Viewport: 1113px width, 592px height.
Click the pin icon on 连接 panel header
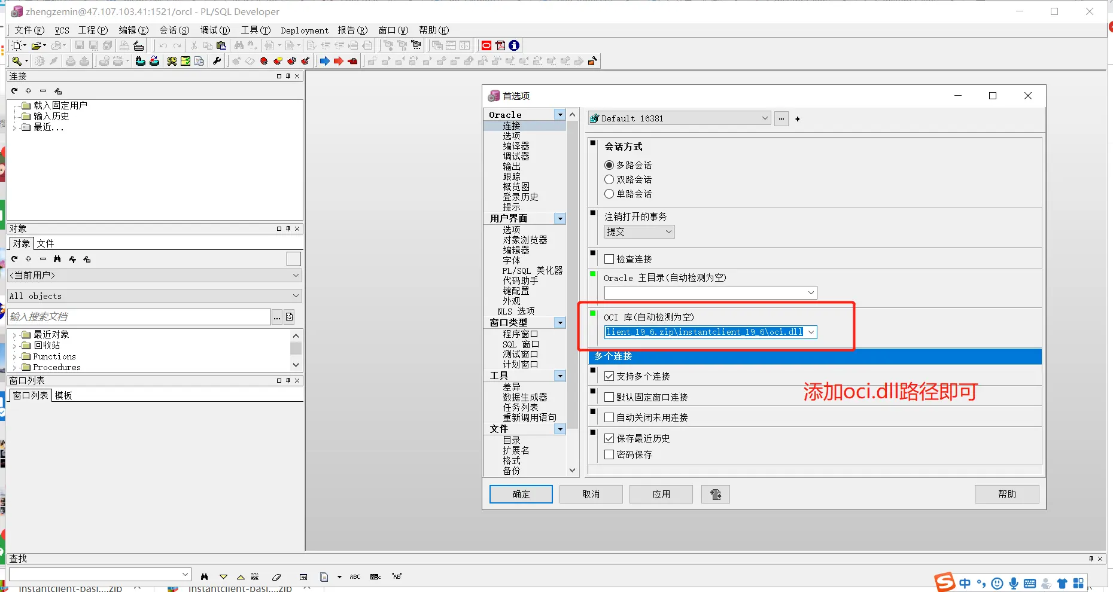(x=288, y=77)
